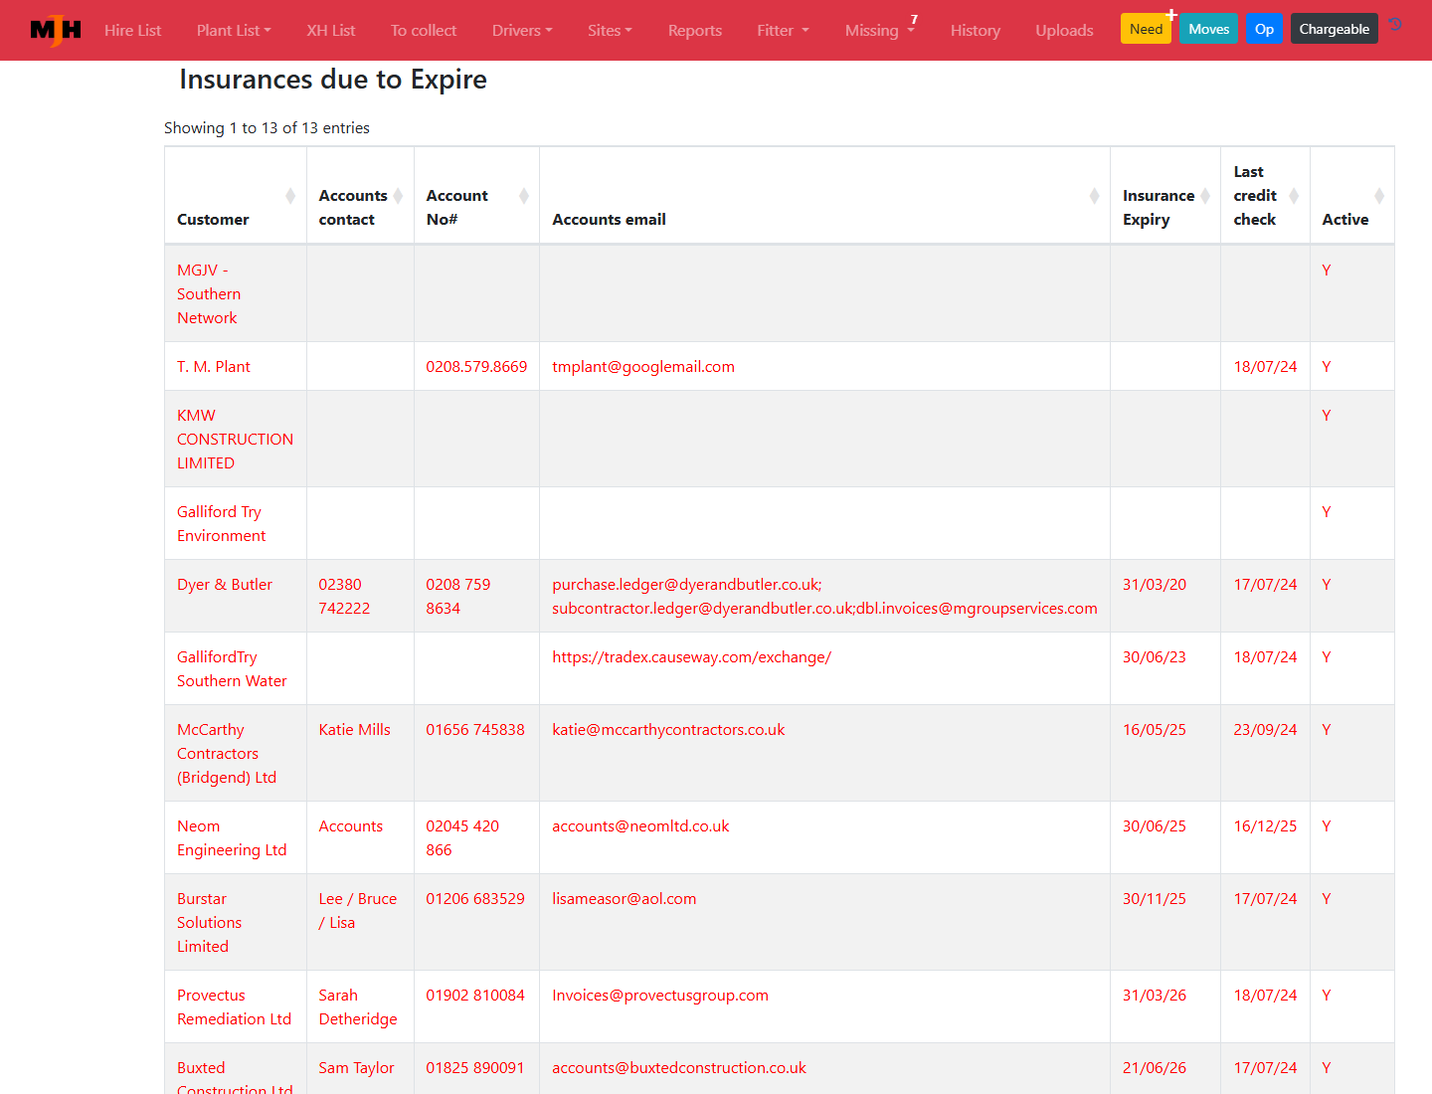Go to Uploads

point(1064,31)
